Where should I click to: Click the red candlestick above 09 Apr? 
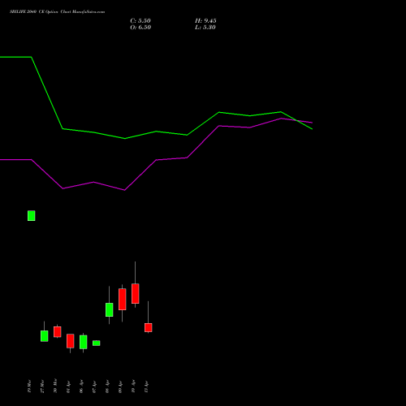click(123, 300)
